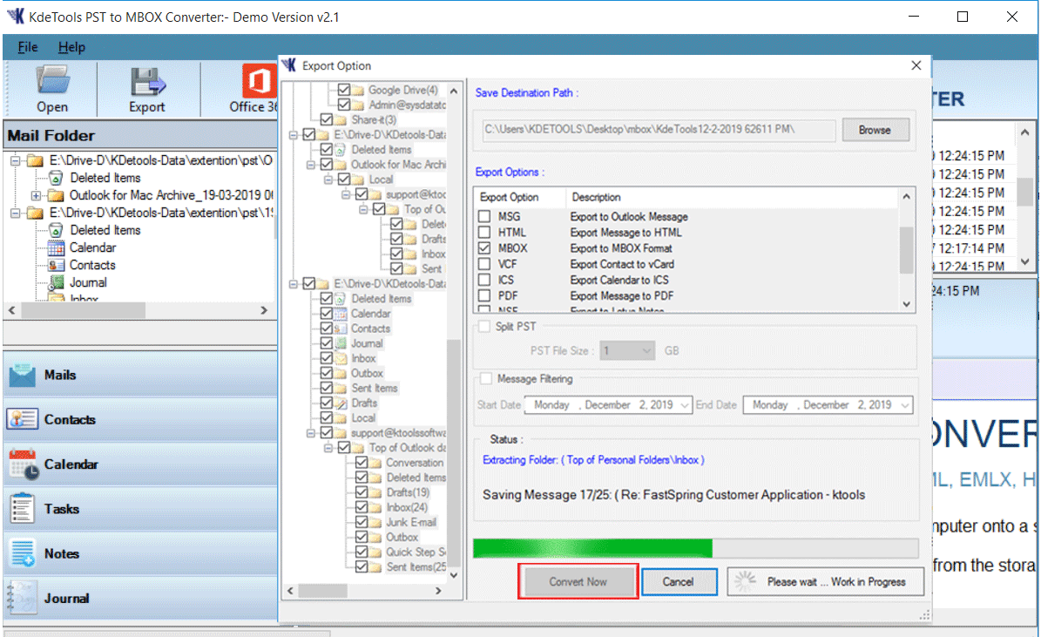Image resolution: width=1041 pixels, height=637 pixels.
Task: Open the Journal notebook icon
Action: (x=23, y=599)
